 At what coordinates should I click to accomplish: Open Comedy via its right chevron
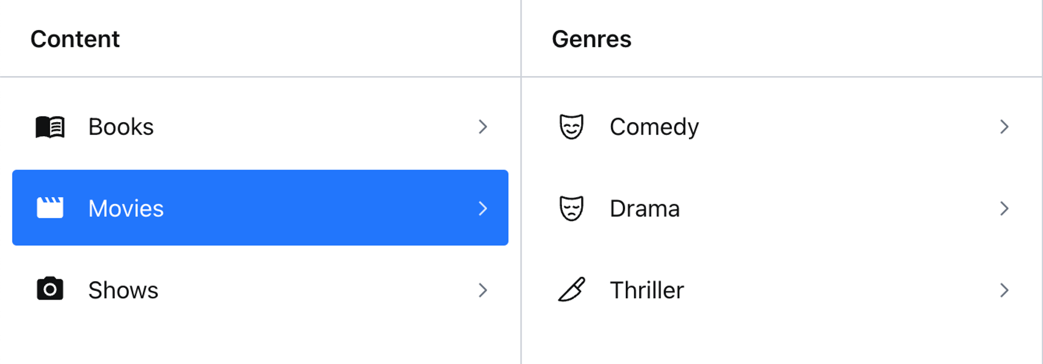tap(1004, 127)
